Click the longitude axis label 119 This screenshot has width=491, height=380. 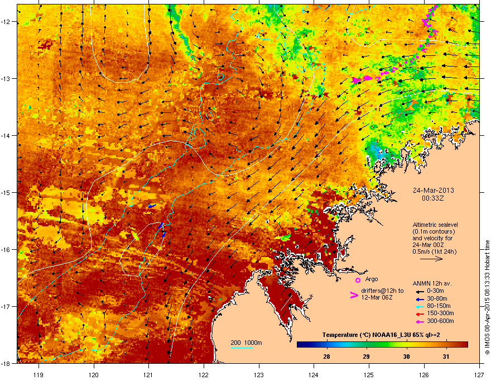pos(38,375)
